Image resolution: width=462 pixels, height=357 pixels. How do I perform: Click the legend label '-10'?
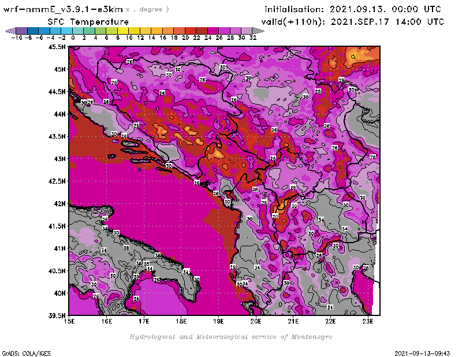(17, 38)
